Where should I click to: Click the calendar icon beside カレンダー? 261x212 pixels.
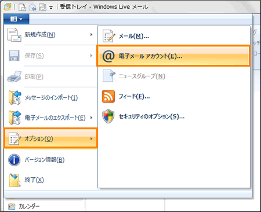pyautogui.click(x=12, y=206)
